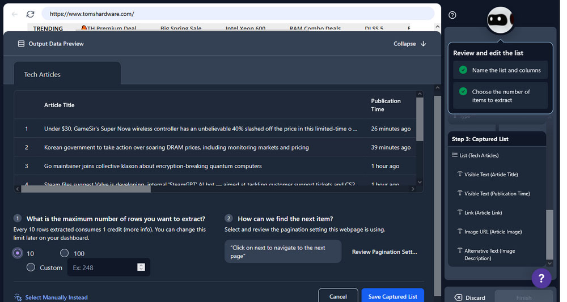Click the stepper arrows in custom field
567x302 pixels.
[141, 267]
